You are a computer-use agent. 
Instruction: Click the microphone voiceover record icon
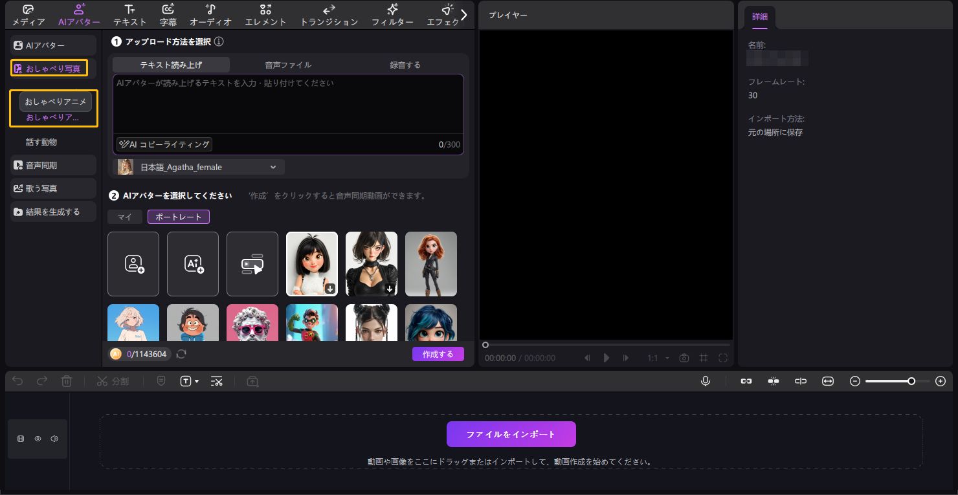[706, 381]
